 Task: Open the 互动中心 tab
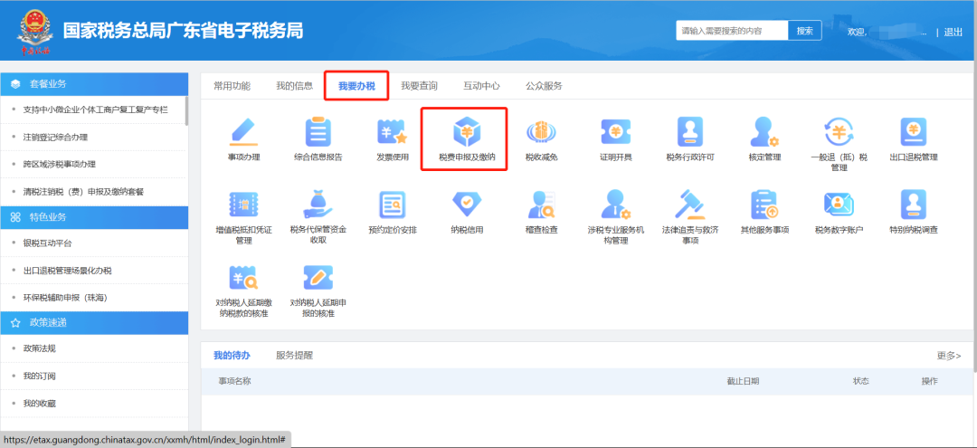(481, 86)
